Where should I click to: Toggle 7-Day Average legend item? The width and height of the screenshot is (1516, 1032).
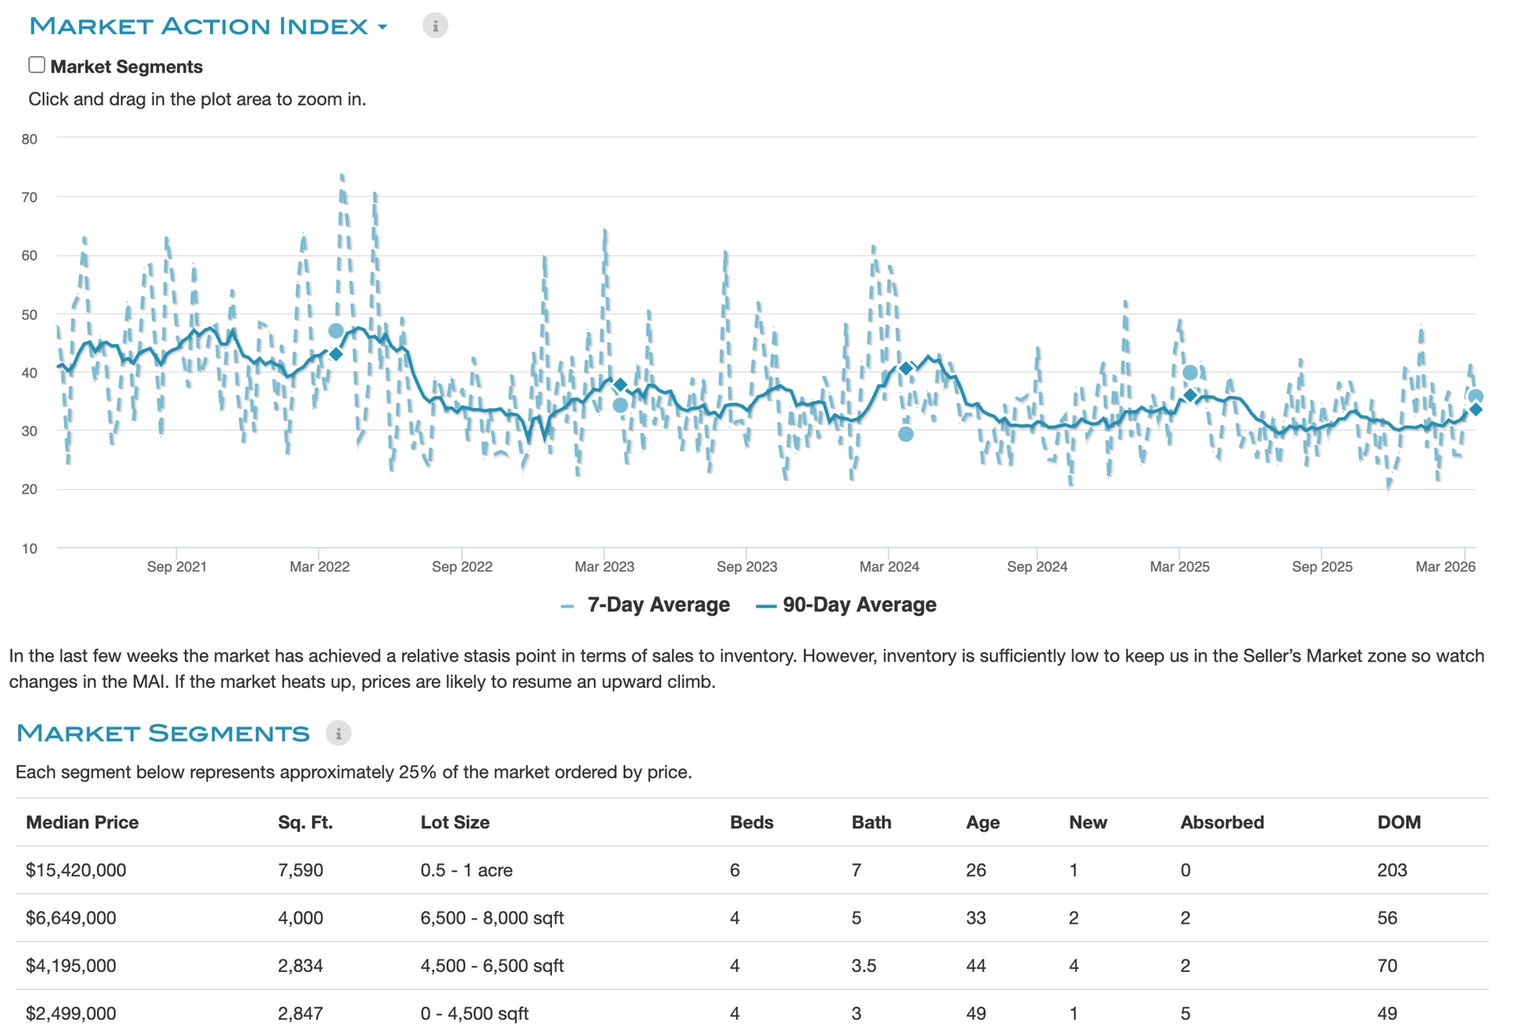(658, 606)
